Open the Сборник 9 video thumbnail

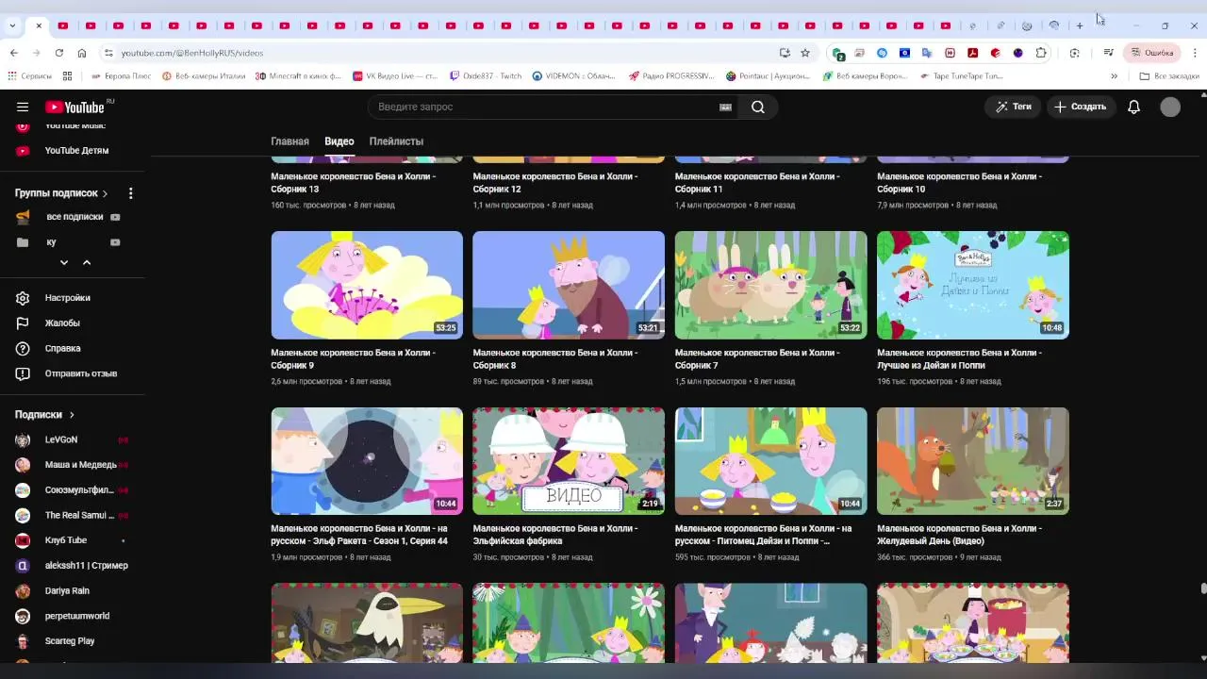(x=367, y=285)
